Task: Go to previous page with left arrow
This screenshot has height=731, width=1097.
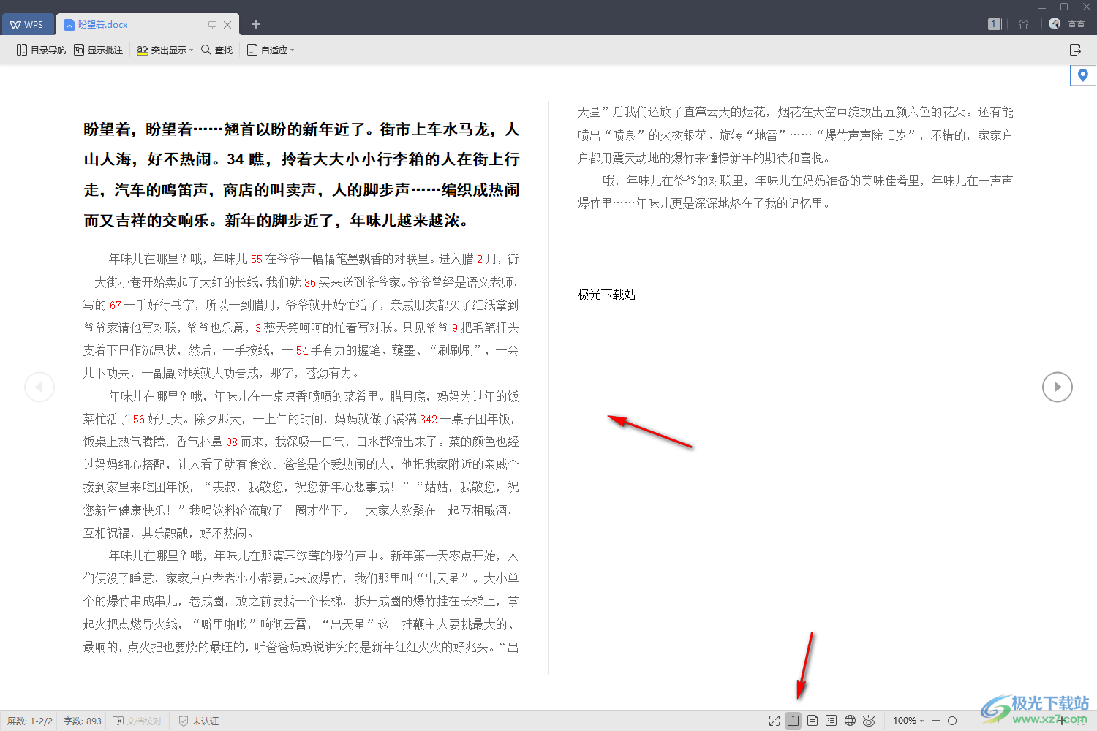Action: coord(39,387)
